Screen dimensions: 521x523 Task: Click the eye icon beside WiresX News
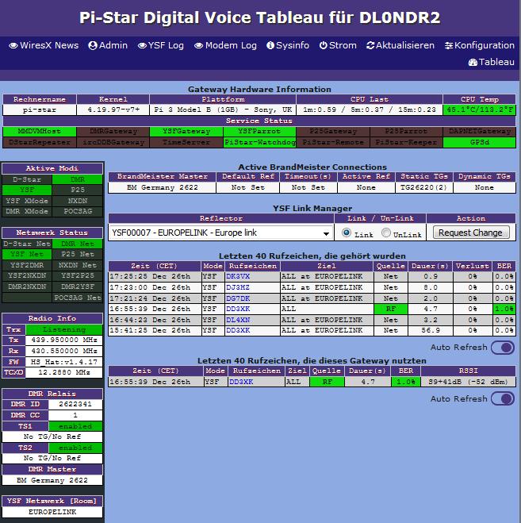[13, 46]
